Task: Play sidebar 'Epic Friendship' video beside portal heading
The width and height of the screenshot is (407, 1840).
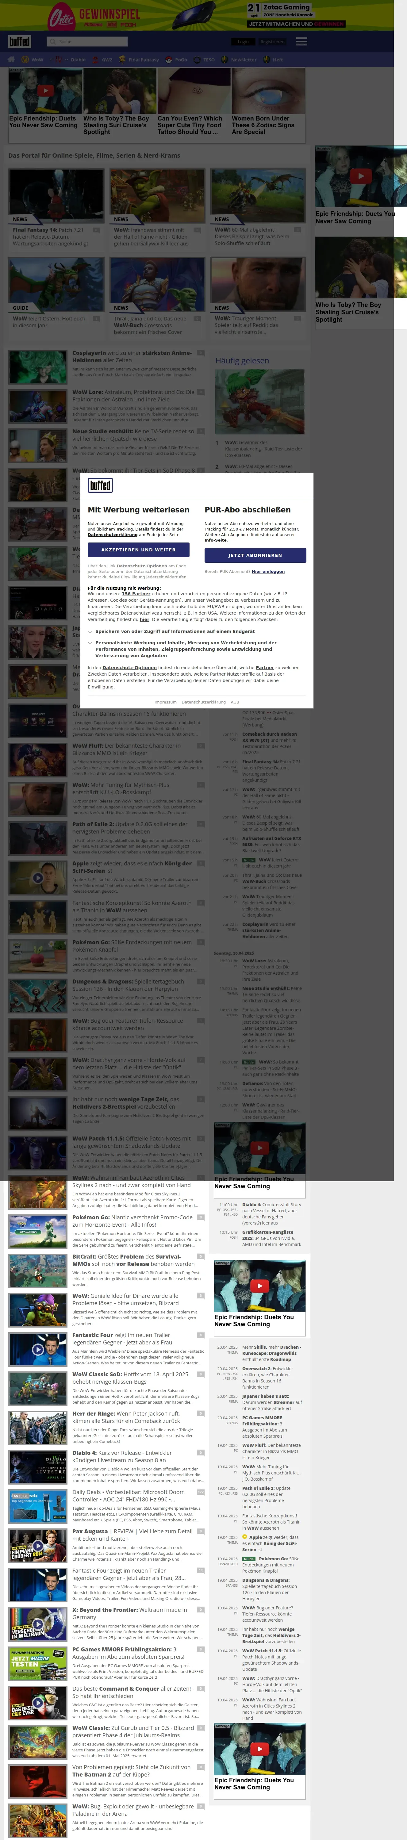Action: coord(361,176)
